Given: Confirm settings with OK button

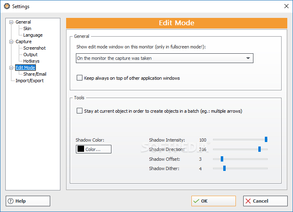Looking at the screenshot, I should tap(213, 201).
